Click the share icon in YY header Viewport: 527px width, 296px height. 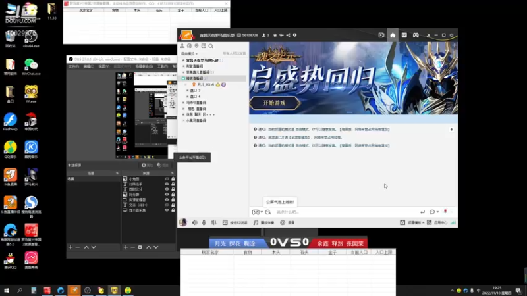[288, 36]
